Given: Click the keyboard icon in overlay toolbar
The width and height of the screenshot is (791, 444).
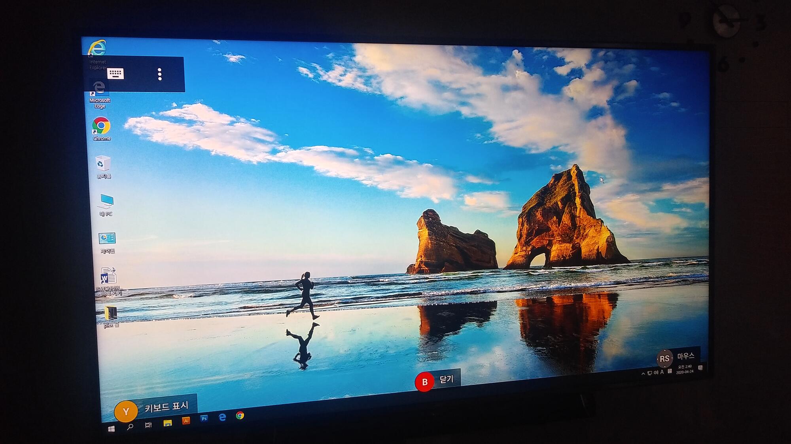Looking at the screenshot, I should [115, 73].
